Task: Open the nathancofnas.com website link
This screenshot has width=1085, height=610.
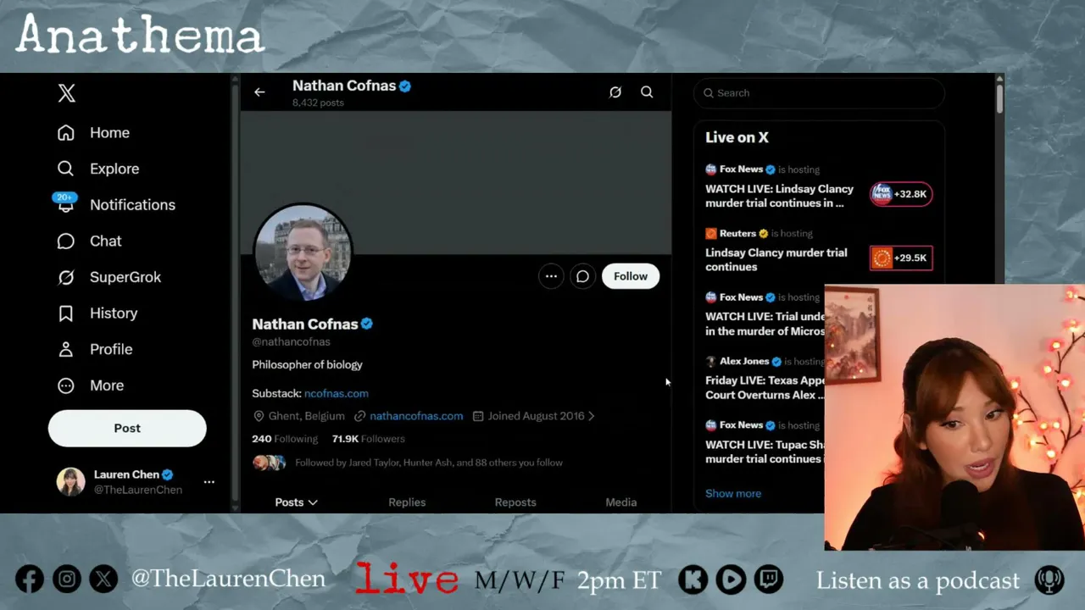Action: tap(416, 416)
